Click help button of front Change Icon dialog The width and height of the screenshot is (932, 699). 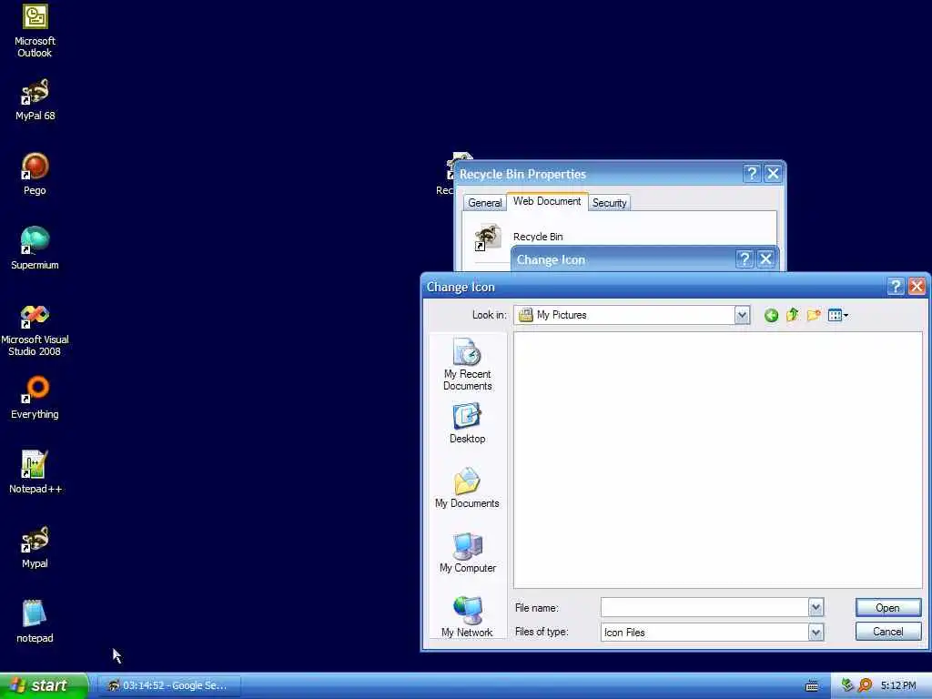896,287
